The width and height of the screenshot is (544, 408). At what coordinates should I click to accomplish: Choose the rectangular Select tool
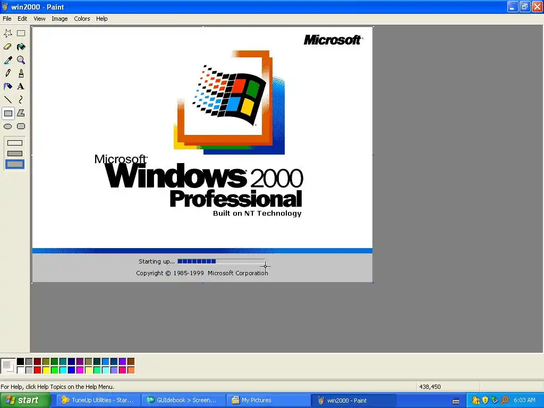[21, 33]
